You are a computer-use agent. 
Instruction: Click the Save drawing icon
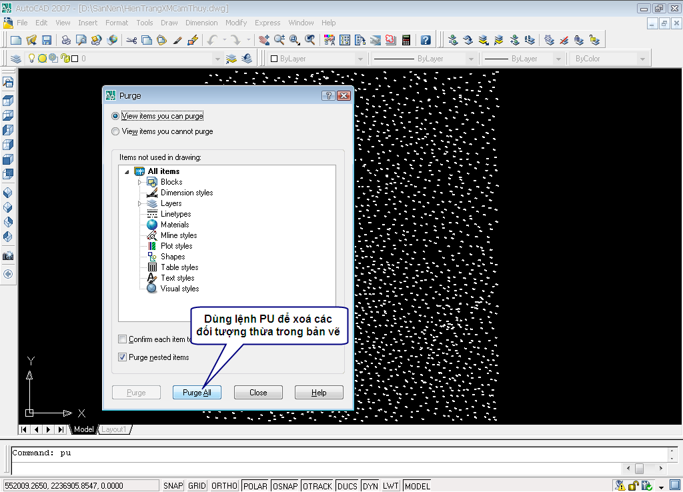tap(46, 40)
